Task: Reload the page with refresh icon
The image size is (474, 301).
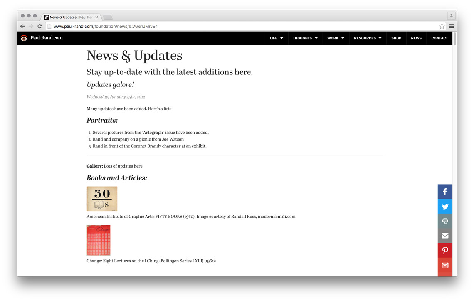Action: [39, 26]
